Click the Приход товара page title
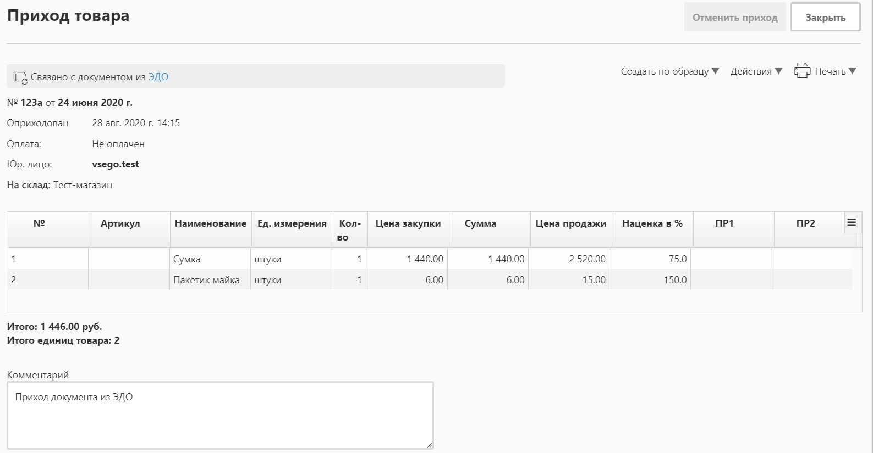Image resolution: width=873 pixels, height=453 pixels. coord(68,16)
